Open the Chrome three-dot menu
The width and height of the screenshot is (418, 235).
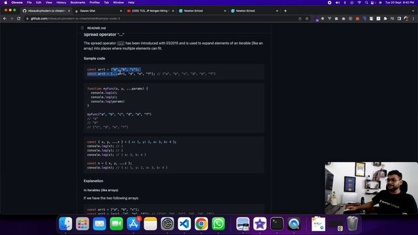pyautogui.click(x=413, y=19)
